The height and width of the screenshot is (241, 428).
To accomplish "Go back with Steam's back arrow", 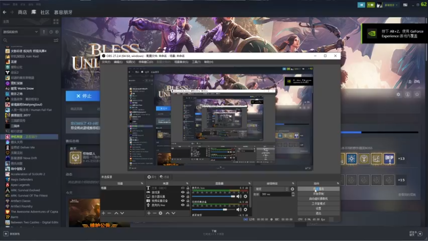I will coord(5,12).
